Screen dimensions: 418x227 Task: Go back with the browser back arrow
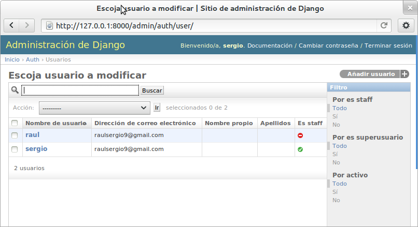pos(11,25)
